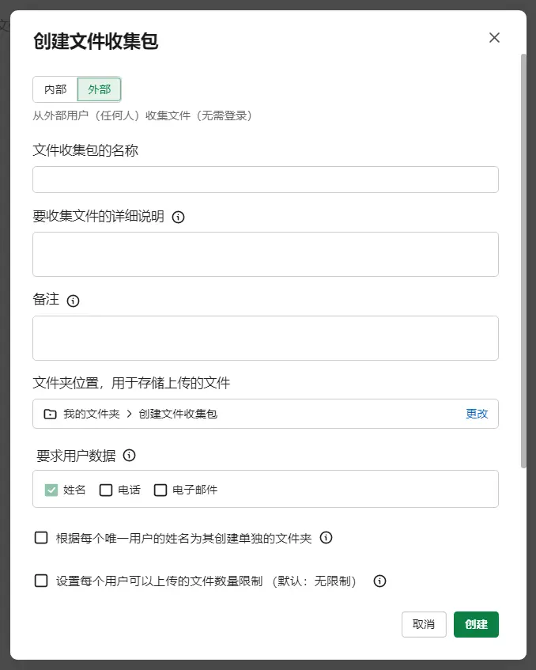The width and height of the screenshot is (536, 670).
Task: Click folder icon before 我的文件夹
Action: (x=50, y=414)
